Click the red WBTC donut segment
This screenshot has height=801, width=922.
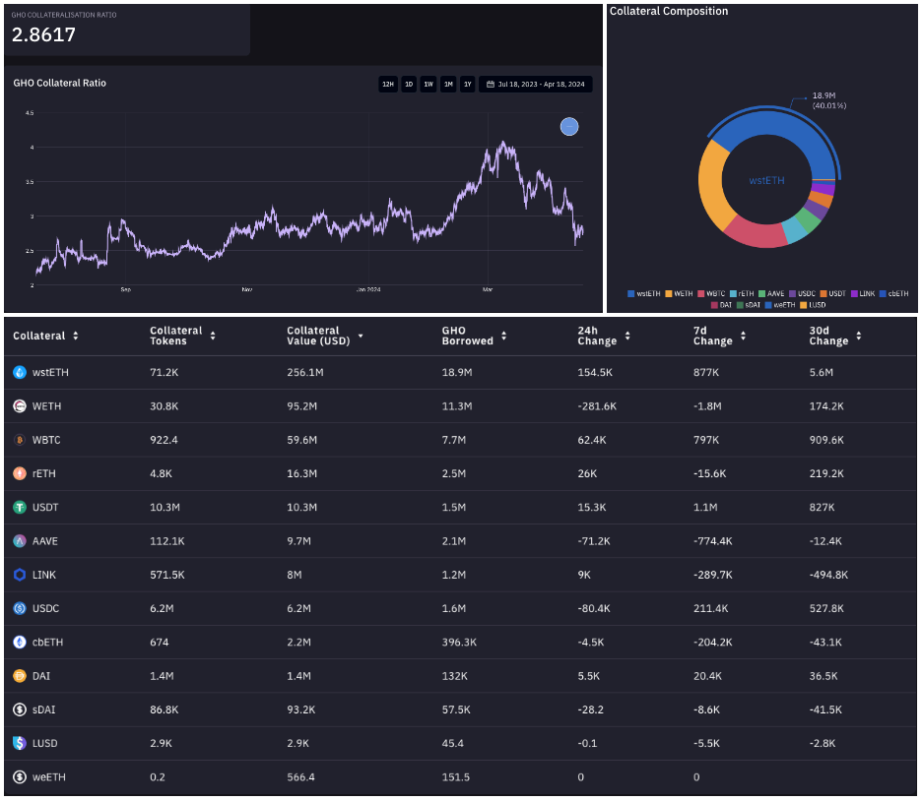[x=758, y=234]
